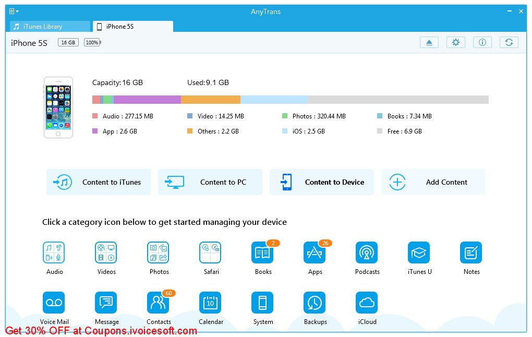The image size is (532, 337).
Task: Click the Content to iTunes button
Action: 99,182
